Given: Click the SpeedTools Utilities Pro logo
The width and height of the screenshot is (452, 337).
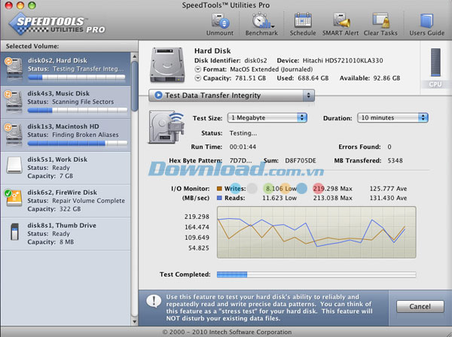Looking at the screenshot, I should (56, 24).
